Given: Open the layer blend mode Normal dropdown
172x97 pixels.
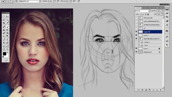Looking at the screenshot, I should (143, 11).
